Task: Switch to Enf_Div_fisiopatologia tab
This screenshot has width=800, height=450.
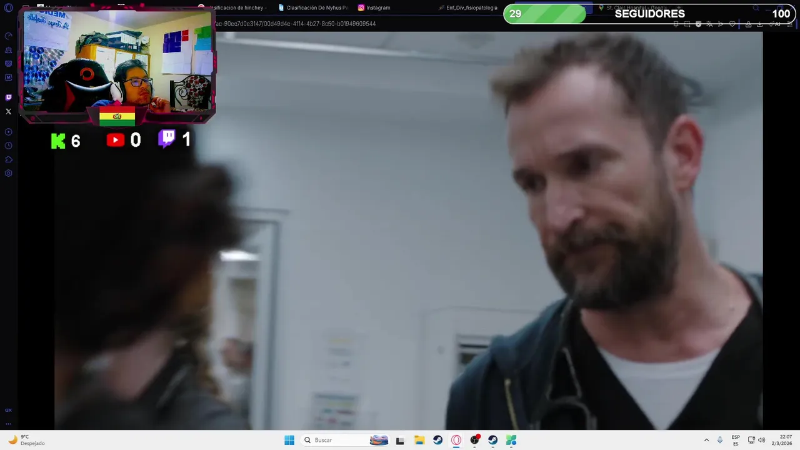Action: click(x=469, y=7)
